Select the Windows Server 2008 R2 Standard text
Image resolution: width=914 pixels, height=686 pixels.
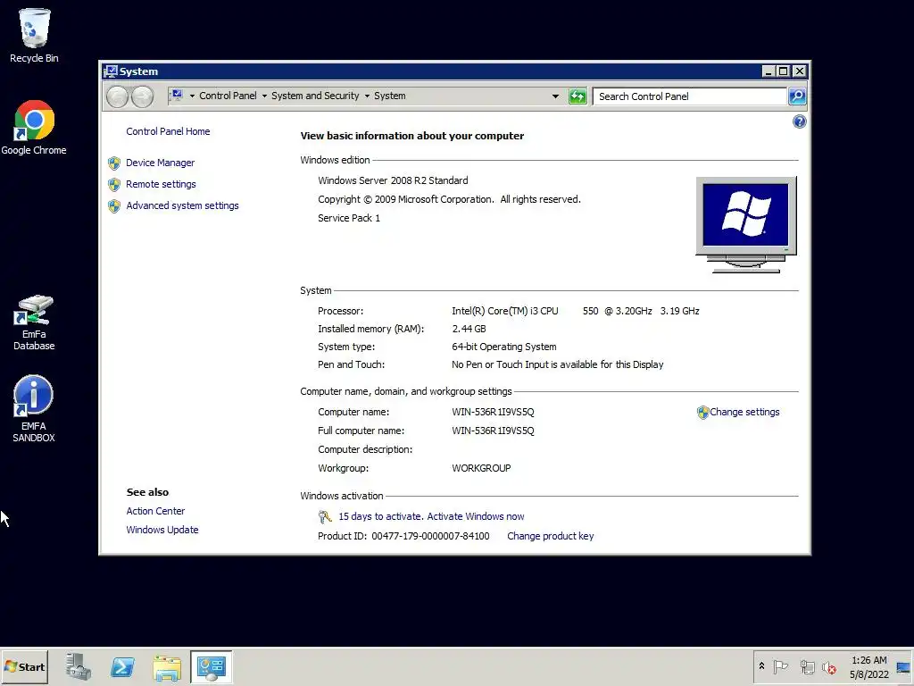393,180
